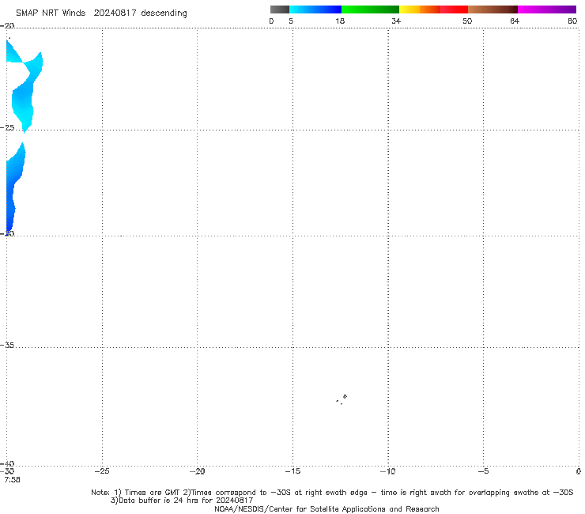Click the green segment of the wind color bar
This screenshot has width=585, height=514.
[x=370, y=9]
